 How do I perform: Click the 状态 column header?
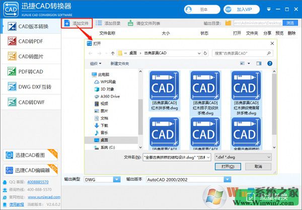(x=204, y=33)
